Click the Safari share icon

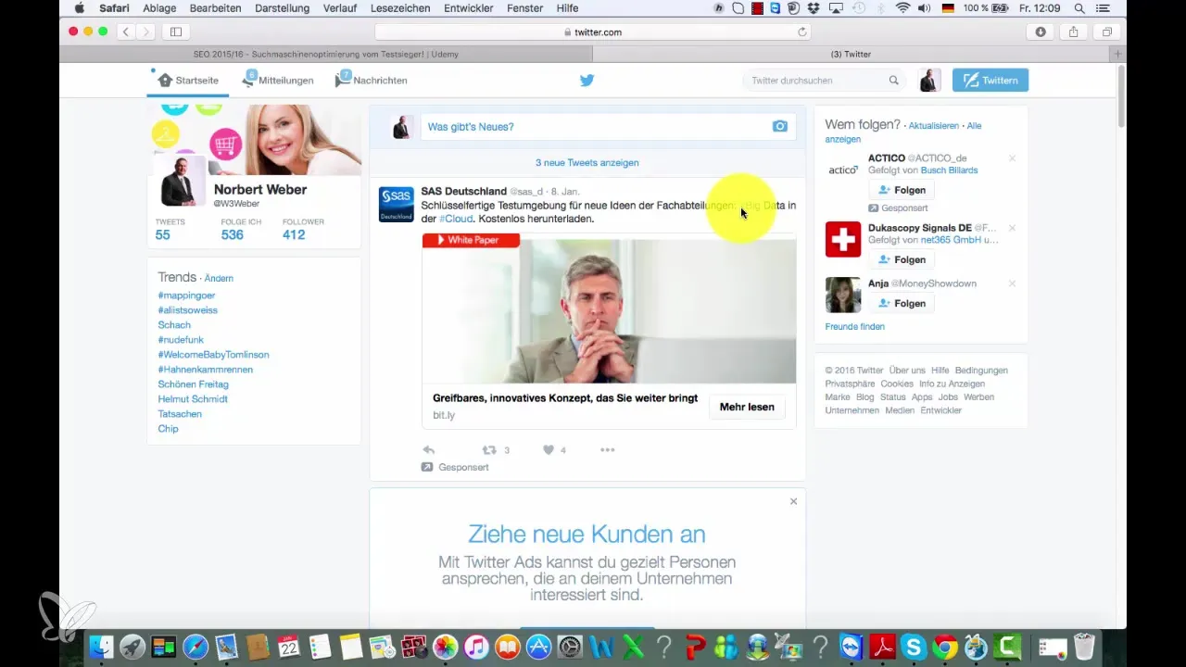pyautogui.click(x=1074, y=31)
